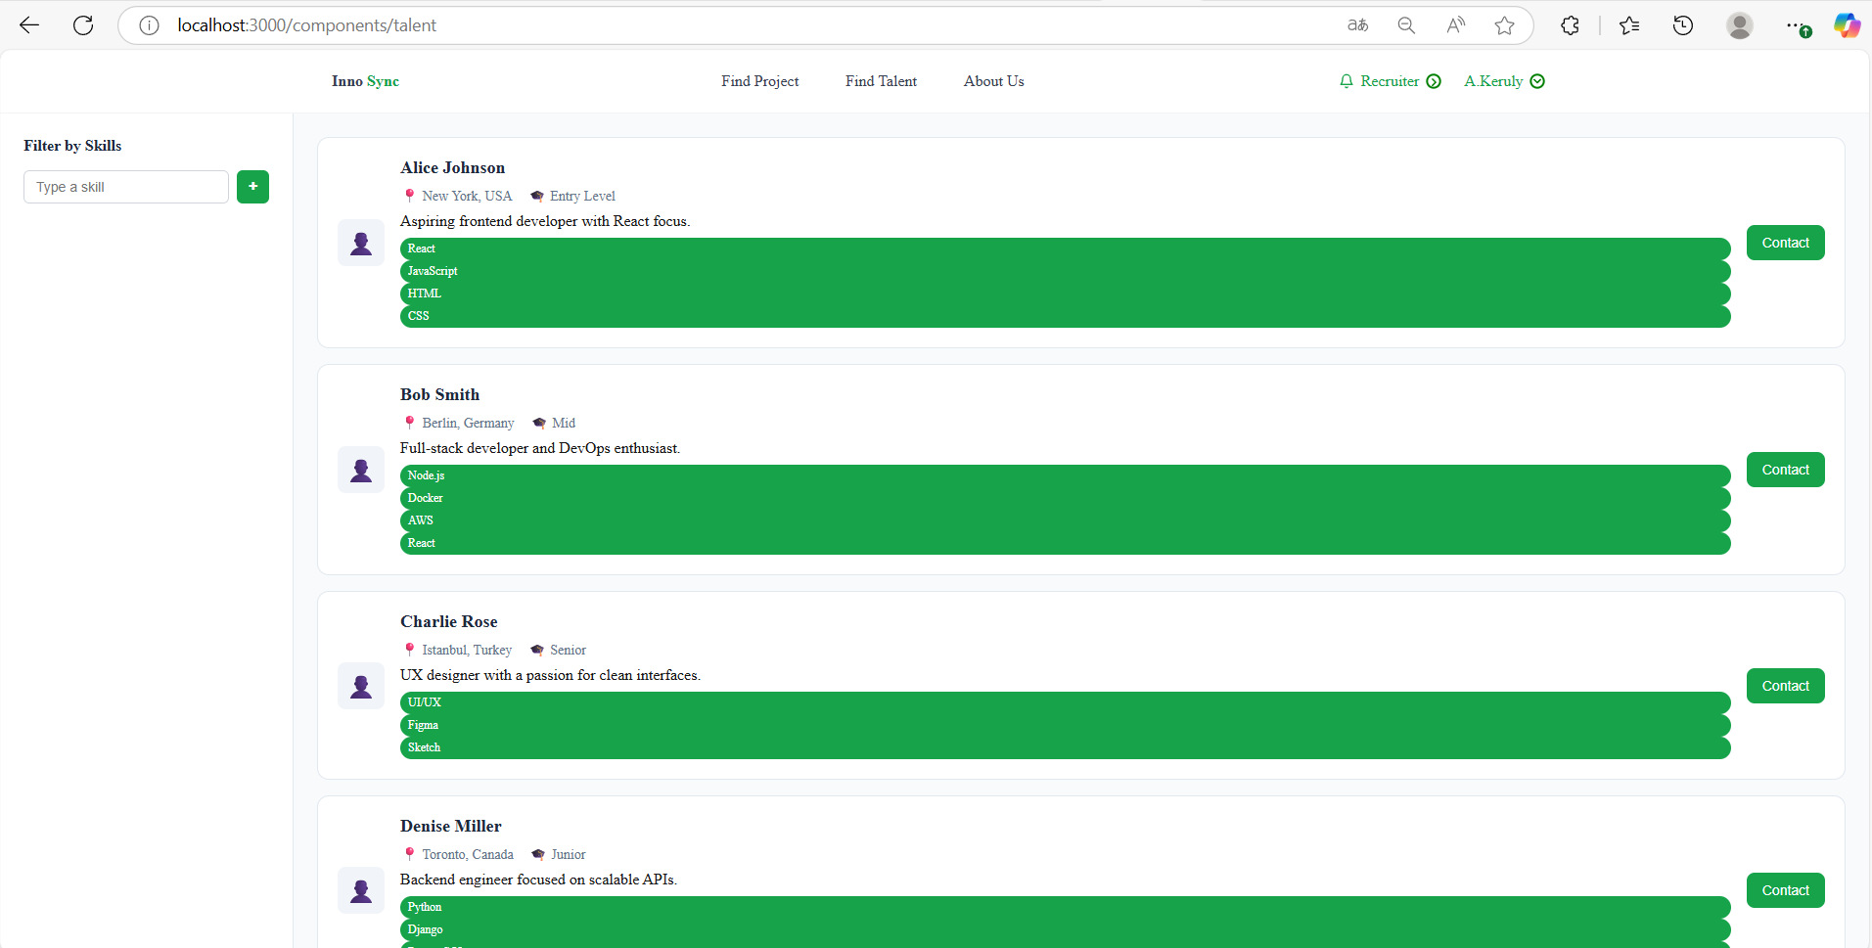The width and height of the screenshot is (1872, 948).
Task: Click the Type a skill input field
Action: (x=125, y=186)
